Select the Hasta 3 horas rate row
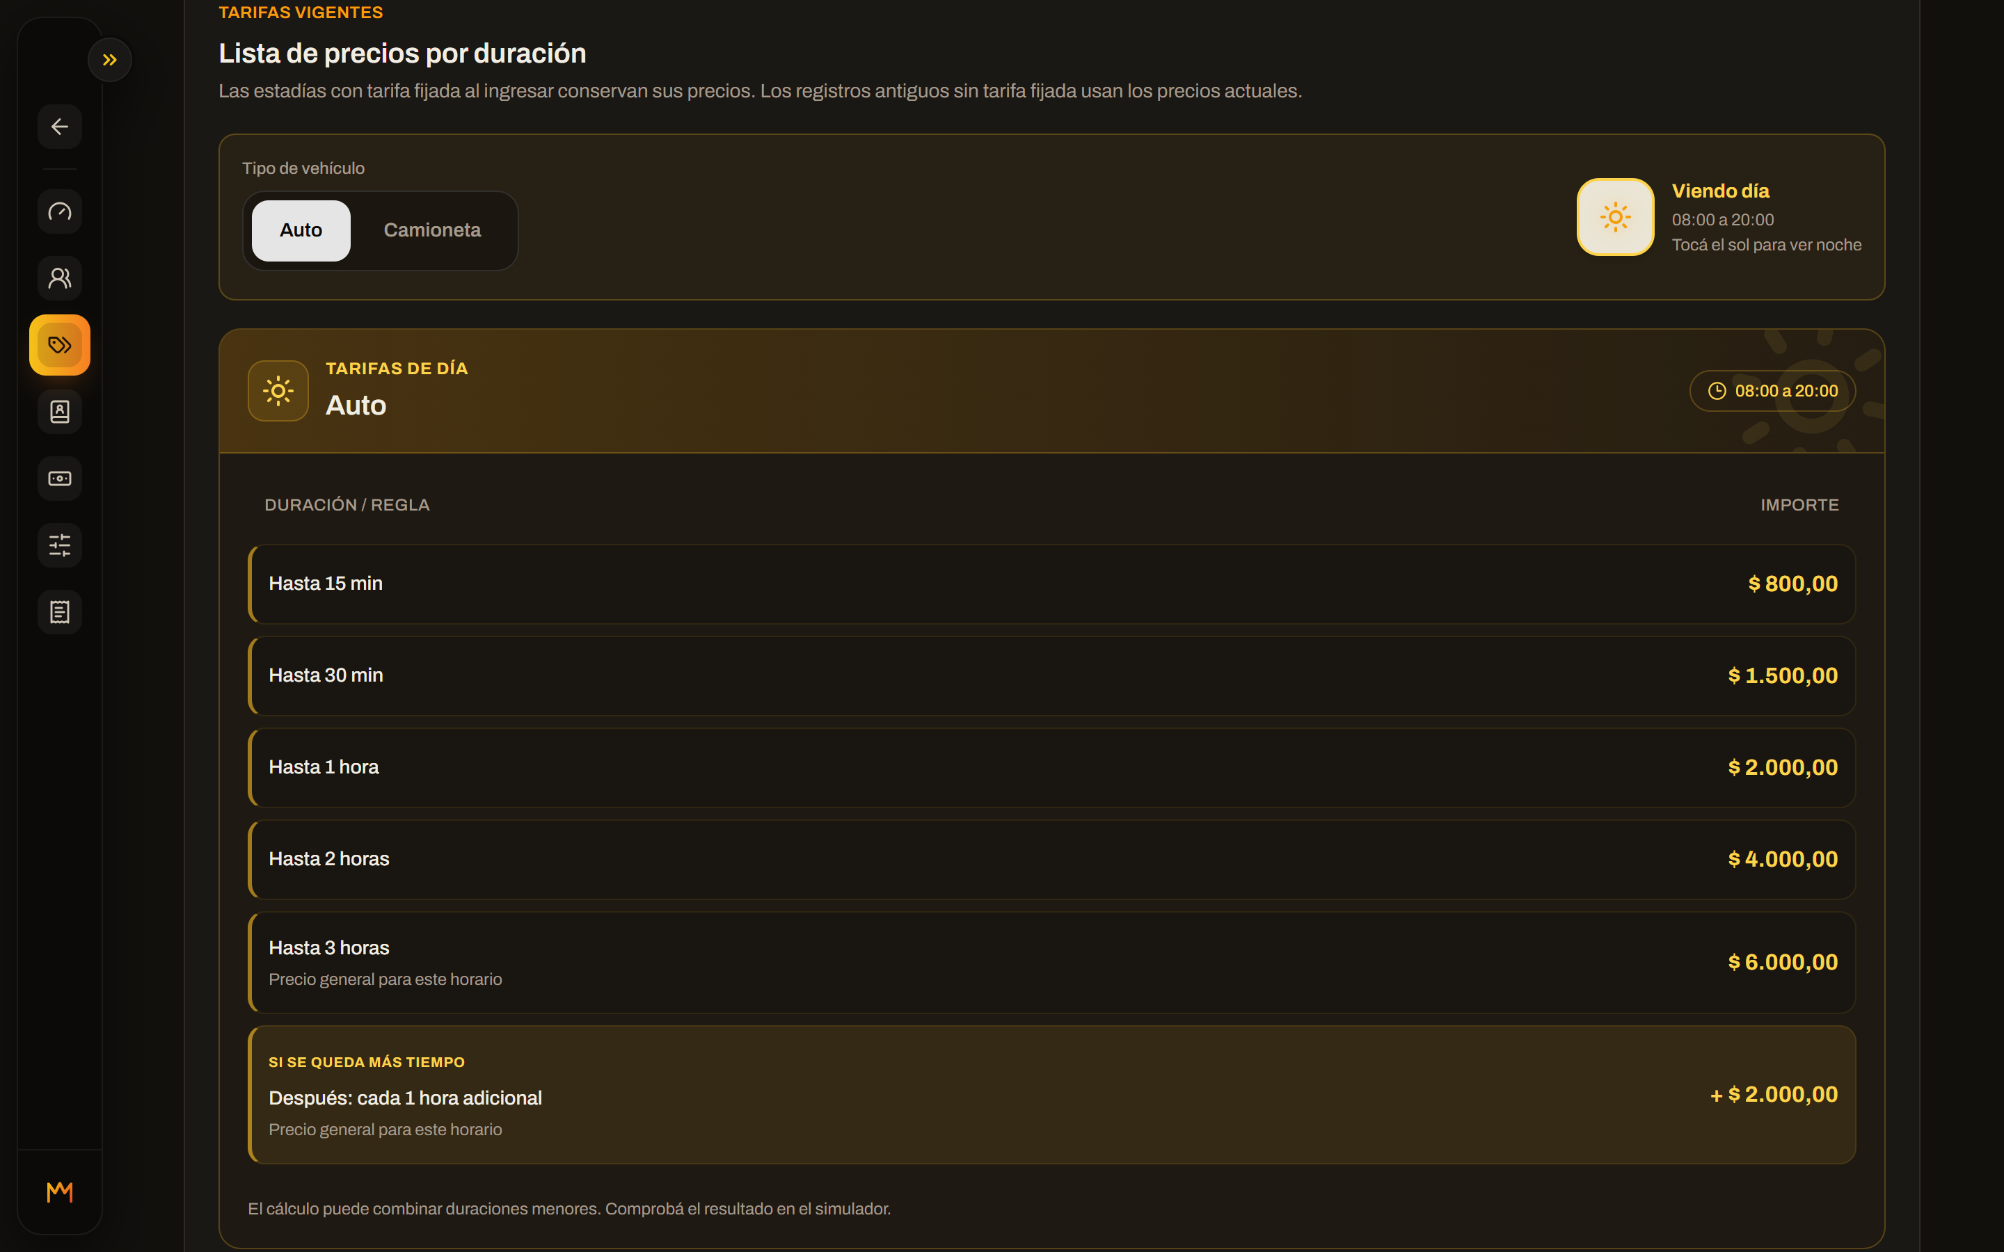This screenshot has width=2004, height=1252. 1051,963
